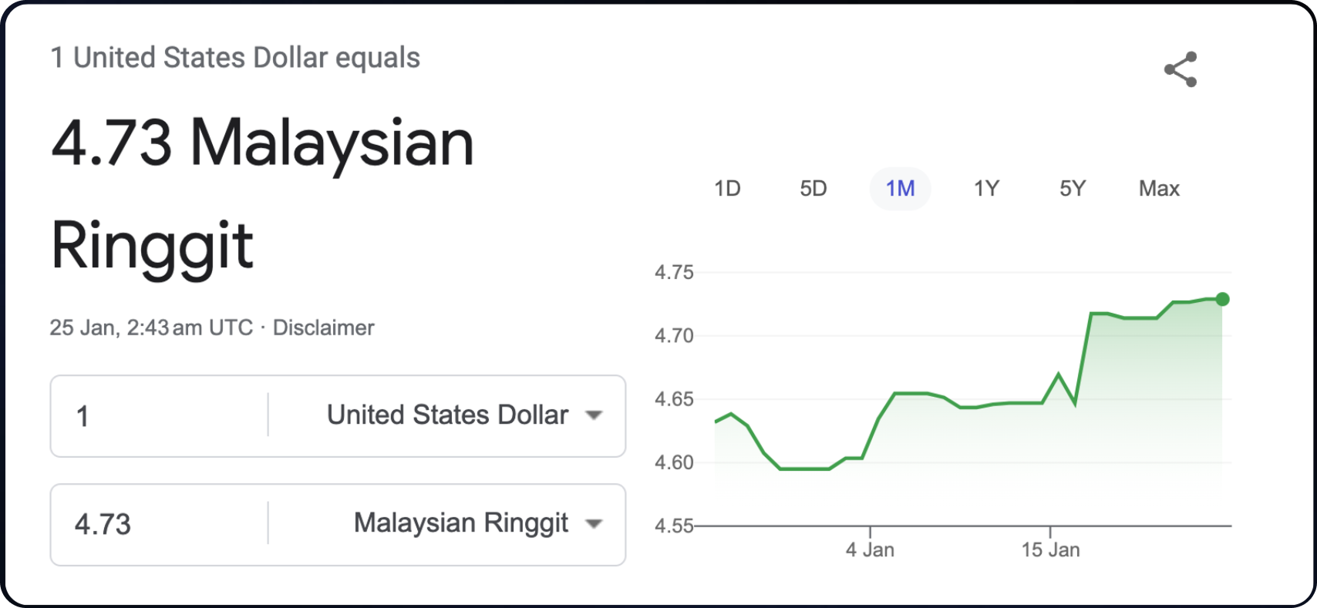Click the green endpoint dot on chart
The image size is (1317, 608).
1222,299
